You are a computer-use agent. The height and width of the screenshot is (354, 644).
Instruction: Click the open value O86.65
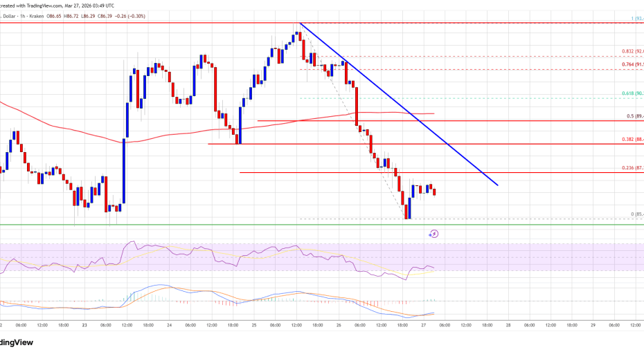[54, 16]
